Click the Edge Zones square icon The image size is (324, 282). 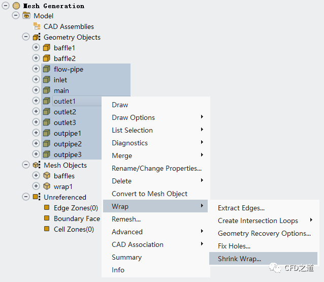click(47, 208)
